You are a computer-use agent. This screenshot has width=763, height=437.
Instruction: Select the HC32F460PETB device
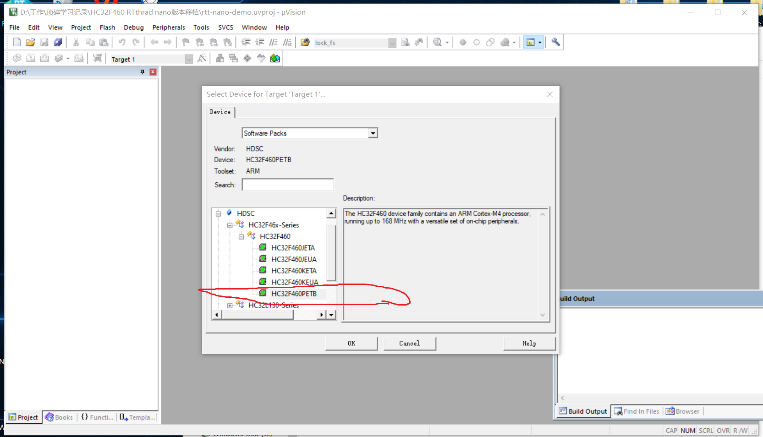[294, 294]
